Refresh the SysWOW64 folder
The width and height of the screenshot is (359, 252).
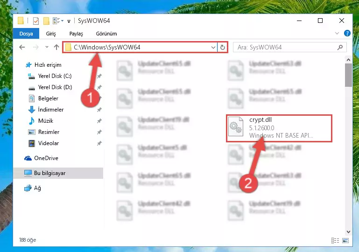coord(223,48)
